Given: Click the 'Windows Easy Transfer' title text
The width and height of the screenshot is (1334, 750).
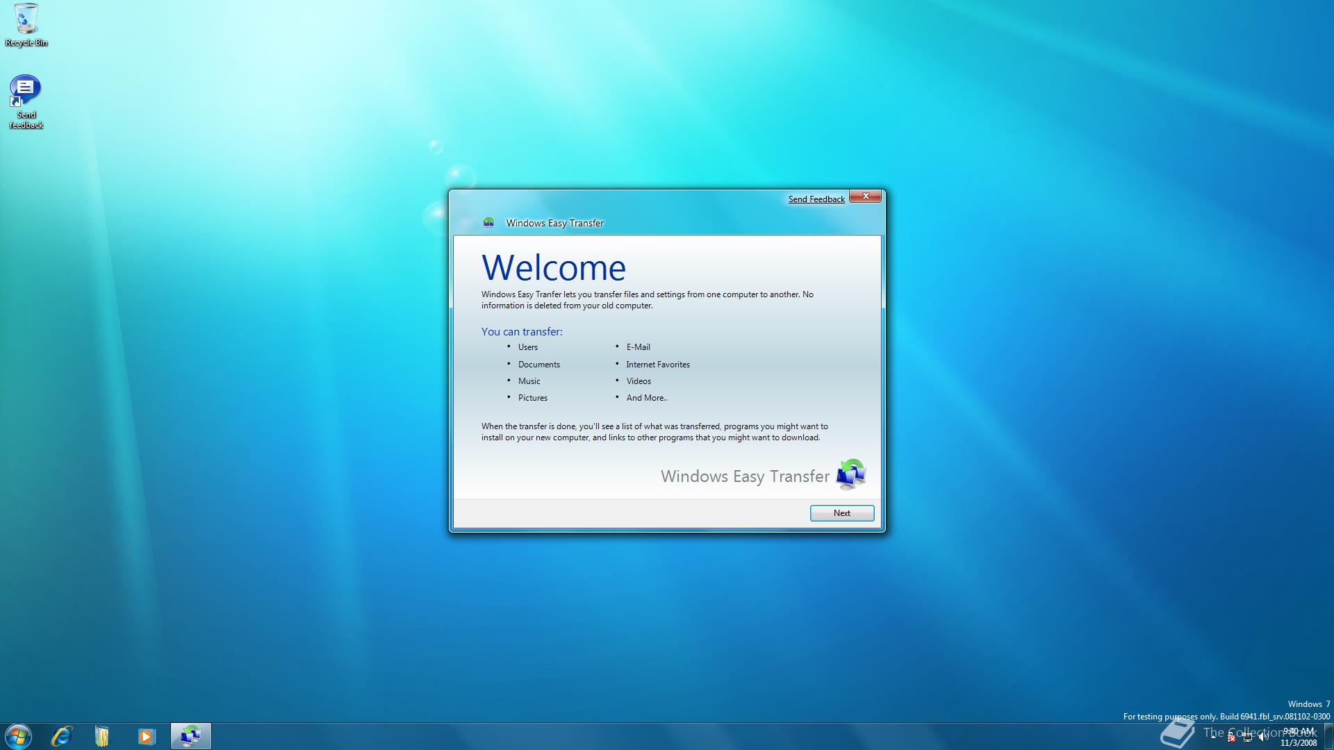Looking at the screenshot, I should [x=555, y=223].
